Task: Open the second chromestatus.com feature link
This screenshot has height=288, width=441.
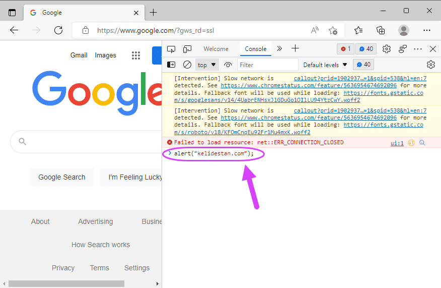Action: pos(309,118)
